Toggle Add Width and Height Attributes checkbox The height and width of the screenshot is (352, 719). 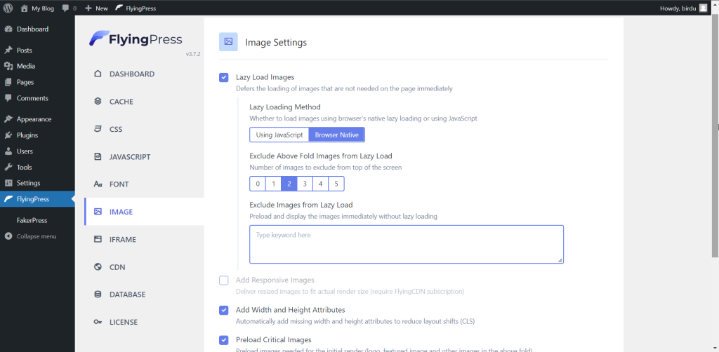click(x=224, y=311)
